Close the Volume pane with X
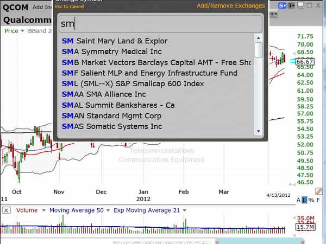Screen dimensions: 326x244 tap(6, 210)
